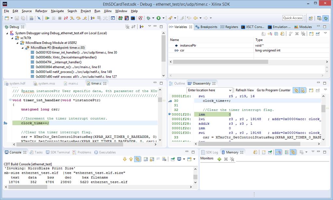Image resolution: width=333 pixels, height=200 pixels.
Task: Switch to the Breakpoints tab
Action: [x=206, y=27]
